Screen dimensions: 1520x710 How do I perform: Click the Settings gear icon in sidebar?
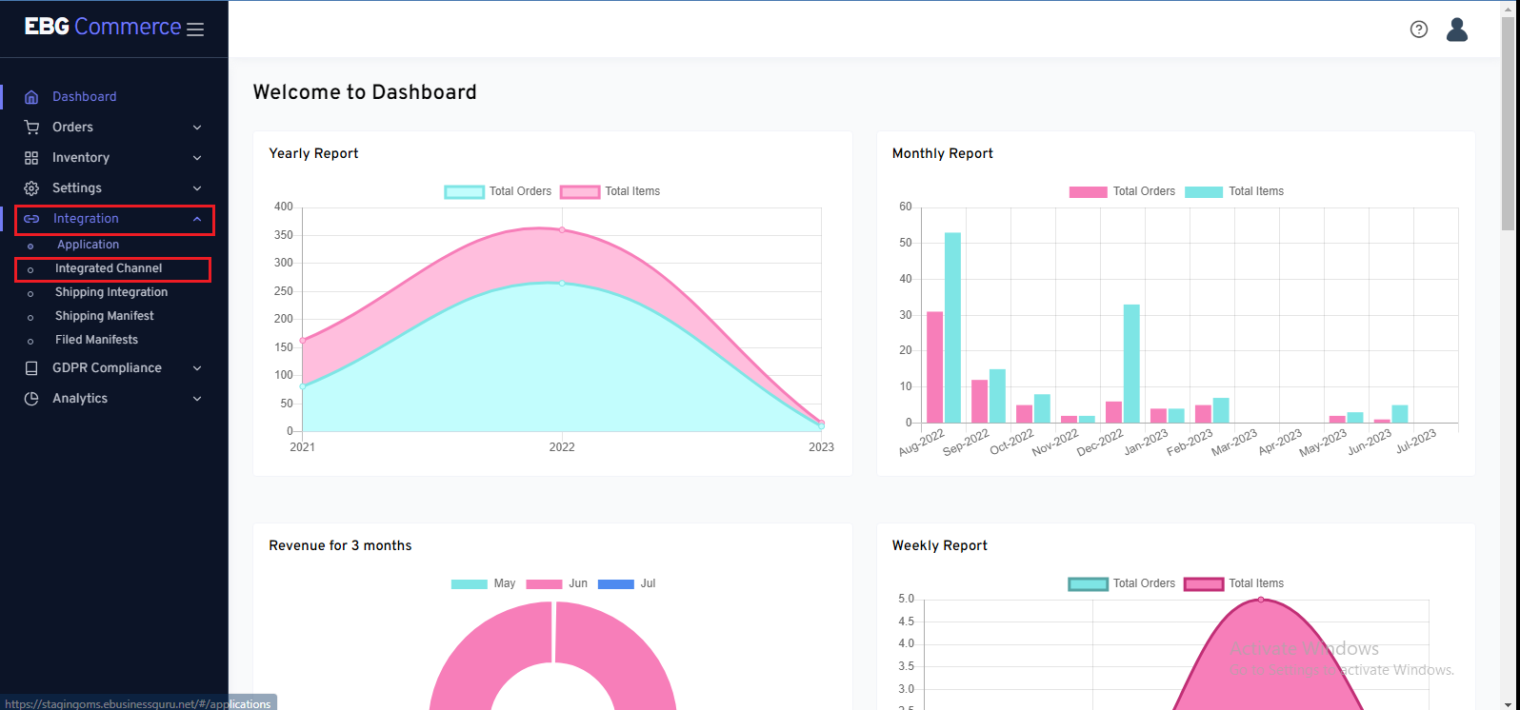pyautogui.click(x=31, y=188)
